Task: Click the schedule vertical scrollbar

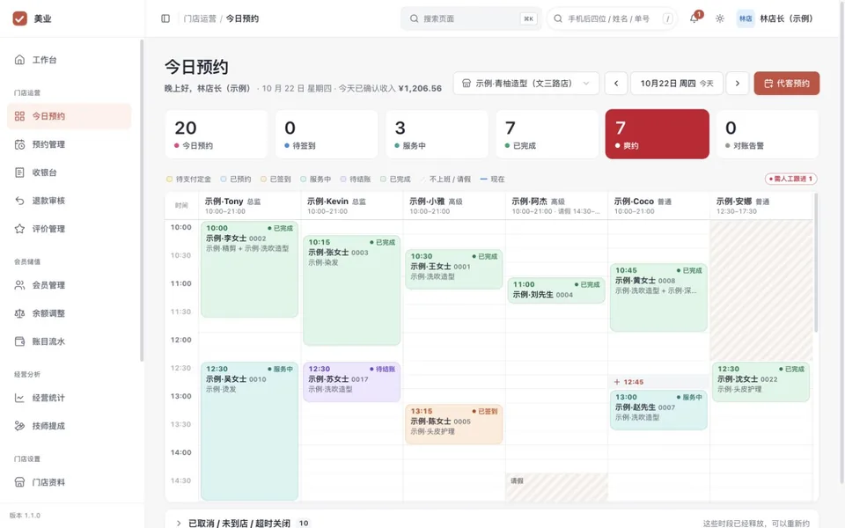Action: point(815,263)
